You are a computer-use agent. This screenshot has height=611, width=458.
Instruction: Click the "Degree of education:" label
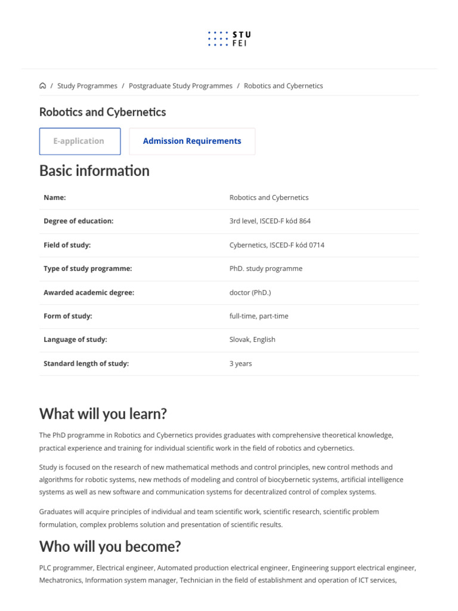pyautogui.click(x=78, y=221)
